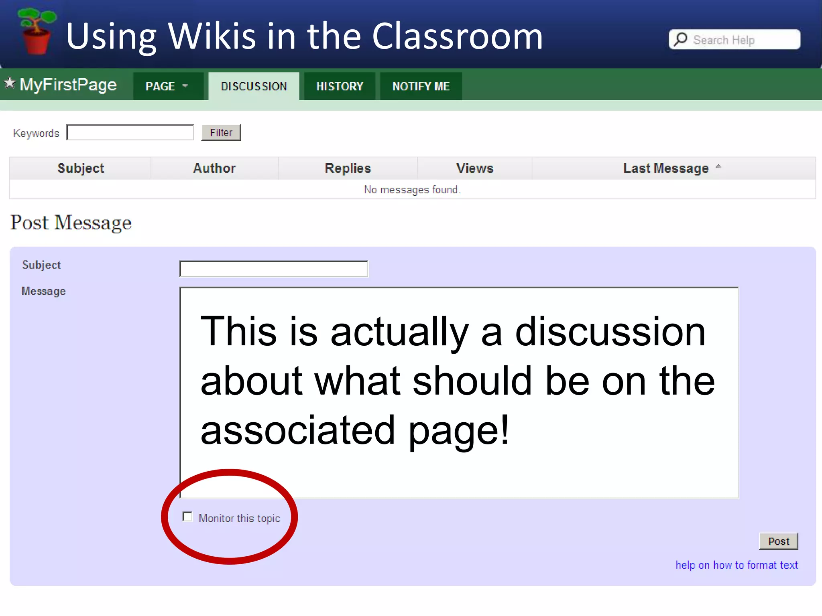Screen dimensions: 822x616
Task: Enable the Monitor this topic checkbox
Action: [187, 517]
